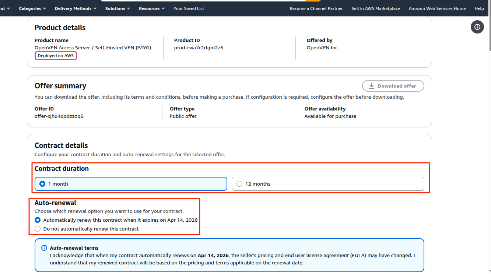Click Become a Channel Partner link
491x274 pixels.
pyautogui.click(x=316, y=8)
